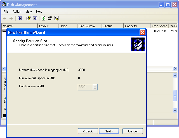Increase partition size with up spinner
Screen dimensions: 179x138
click(x=95, y=86)
